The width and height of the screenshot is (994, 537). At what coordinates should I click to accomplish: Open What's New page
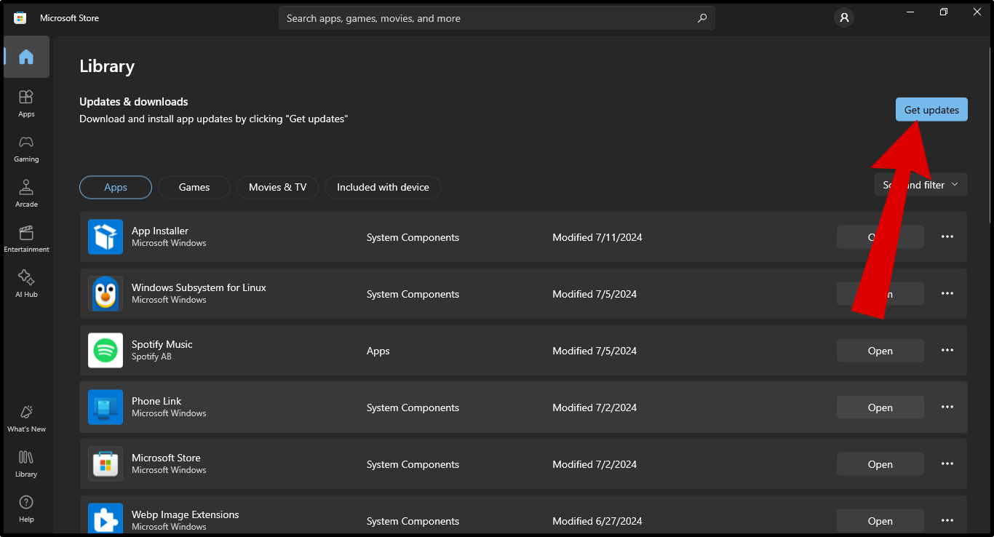point(26,418)
